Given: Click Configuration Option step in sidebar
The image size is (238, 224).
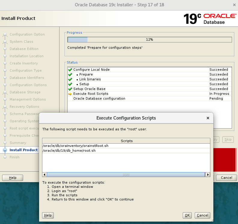Looking at the screenshot, I should [x=27, y=34].
